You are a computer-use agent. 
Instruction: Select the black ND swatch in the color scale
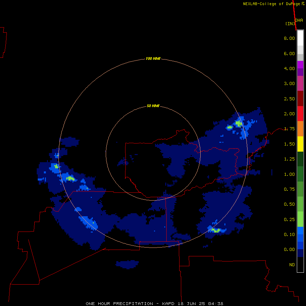tap(300, 265)
